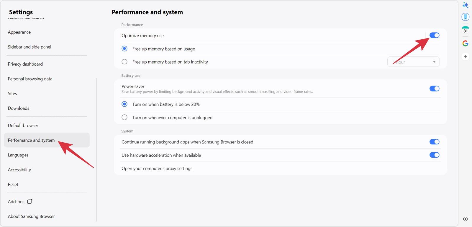Open Default browser settings
This screenshot has width=472, height=227.
click(x=23, y=125)
